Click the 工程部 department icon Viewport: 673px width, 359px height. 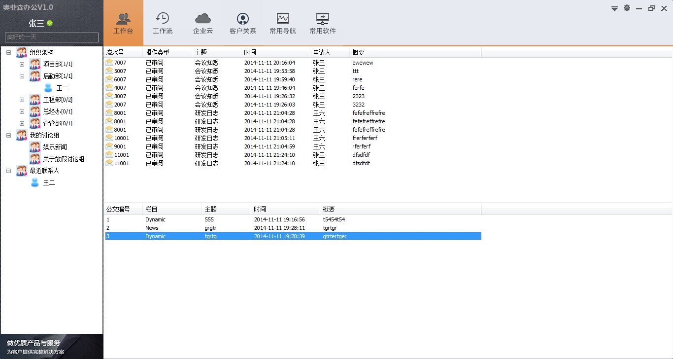click(x=34, y=100)
